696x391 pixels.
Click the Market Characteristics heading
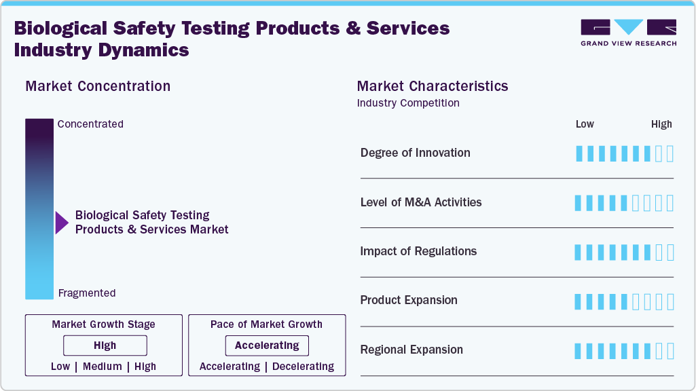[432, 86]
